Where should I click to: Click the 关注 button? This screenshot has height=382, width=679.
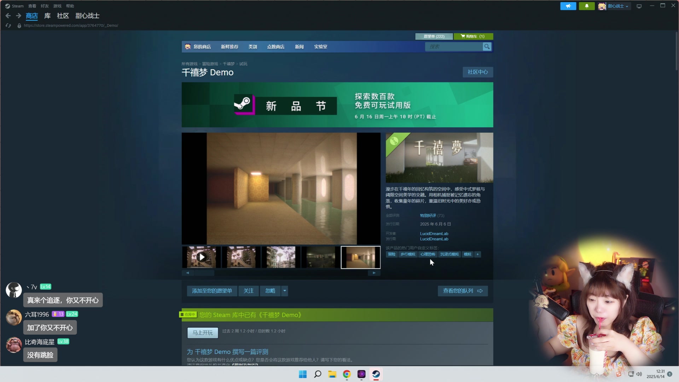point(249,291)
